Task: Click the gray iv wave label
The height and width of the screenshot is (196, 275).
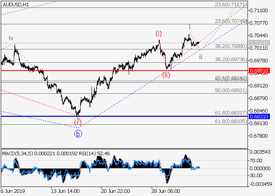Action: [11, 38]
